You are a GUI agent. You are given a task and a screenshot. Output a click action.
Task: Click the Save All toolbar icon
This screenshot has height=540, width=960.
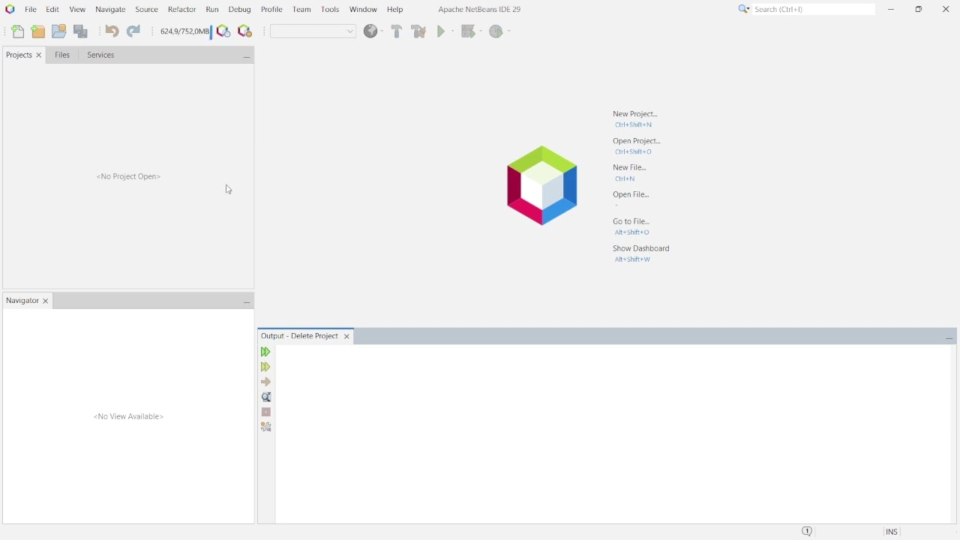pos(81,31)
